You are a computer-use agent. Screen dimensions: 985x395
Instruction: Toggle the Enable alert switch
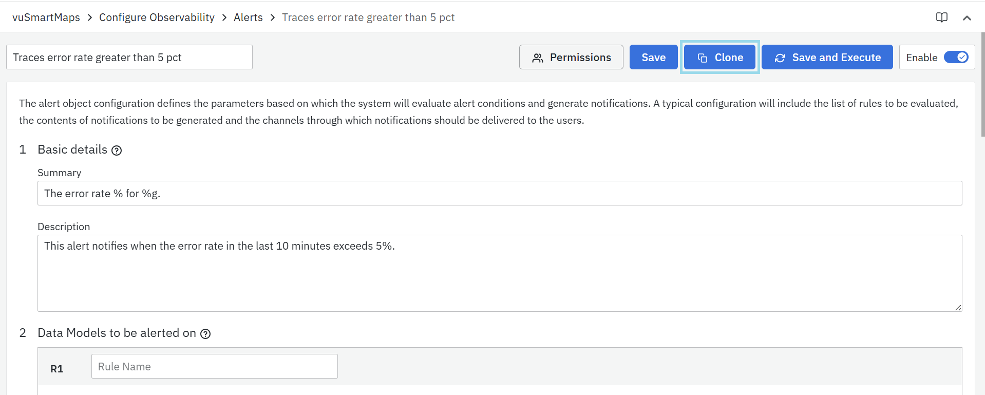[956, 57]
